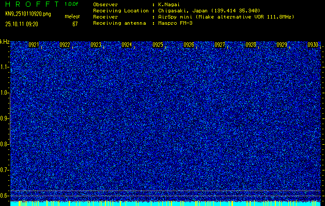The height and width of the screenshot is (206, 325).
Task: Click the 0930 time marker
Action: [313, 45]
